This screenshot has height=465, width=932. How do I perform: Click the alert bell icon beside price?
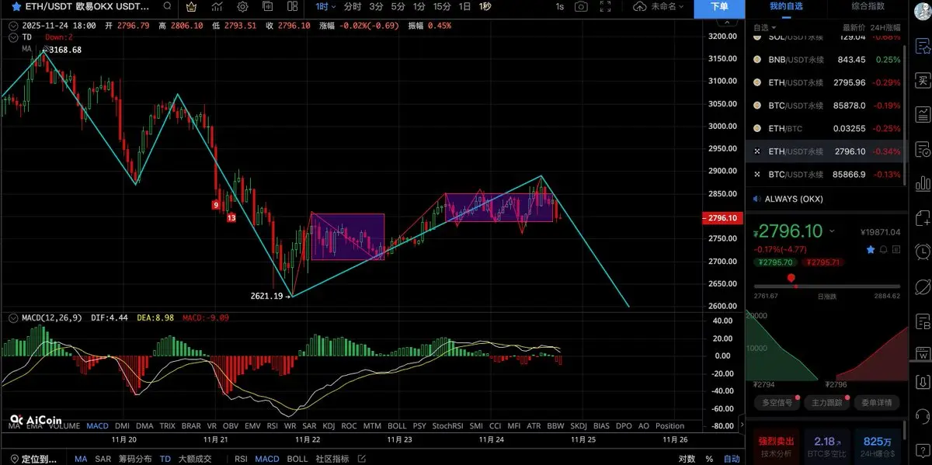tap(882, 249)
